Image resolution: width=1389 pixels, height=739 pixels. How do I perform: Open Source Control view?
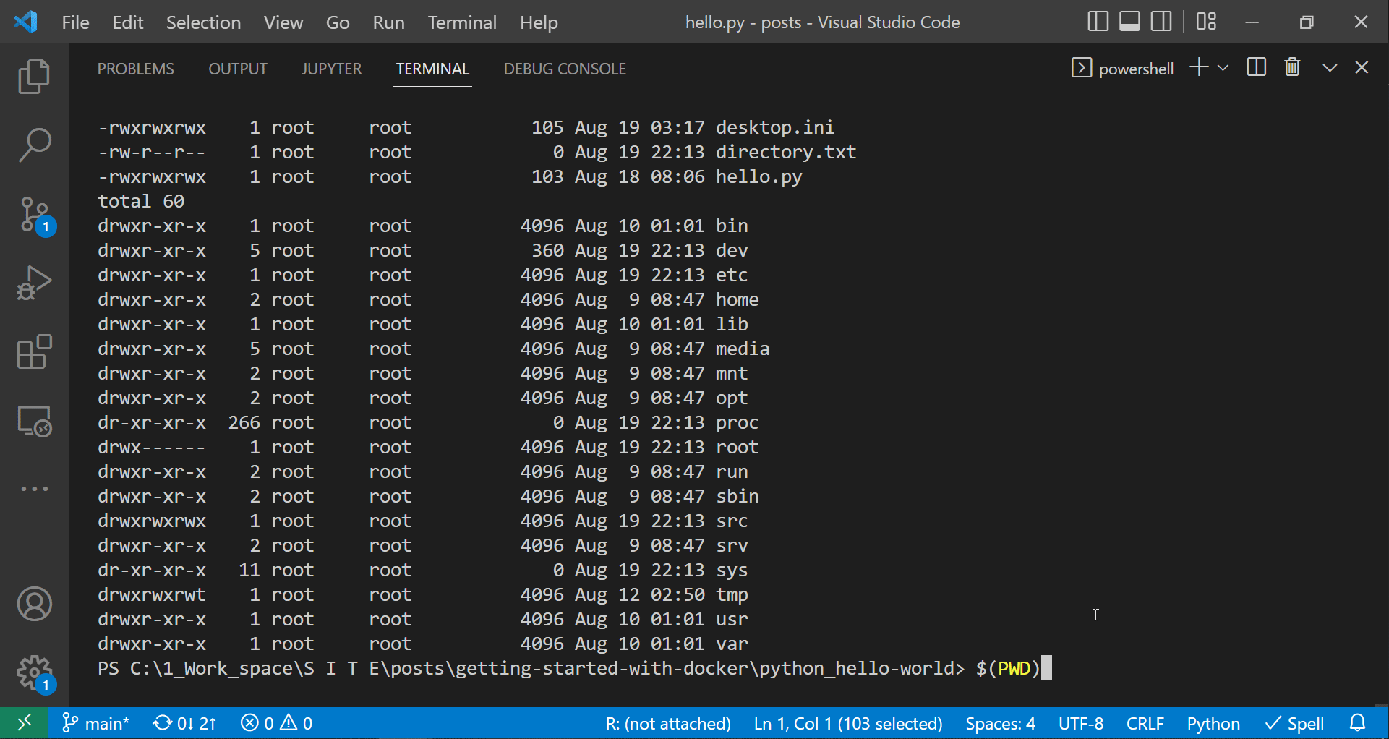(34, 214)
